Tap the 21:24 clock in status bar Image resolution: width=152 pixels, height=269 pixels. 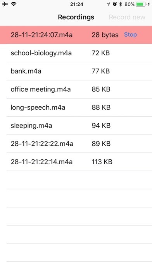pyautogui.click(x=77, y=4)
